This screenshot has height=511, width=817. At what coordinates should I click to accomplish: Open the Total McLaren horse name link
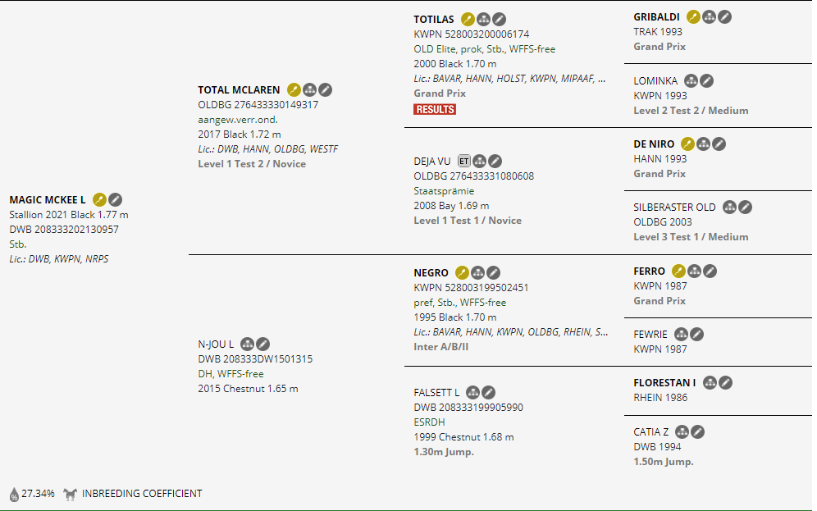(x=239, y=89)
